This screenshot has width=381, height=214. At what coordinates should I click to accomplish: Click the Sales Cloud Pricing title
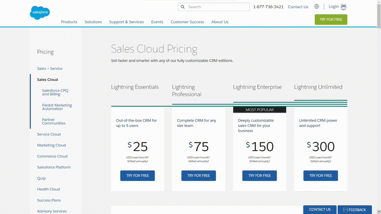tap(154, 49)
